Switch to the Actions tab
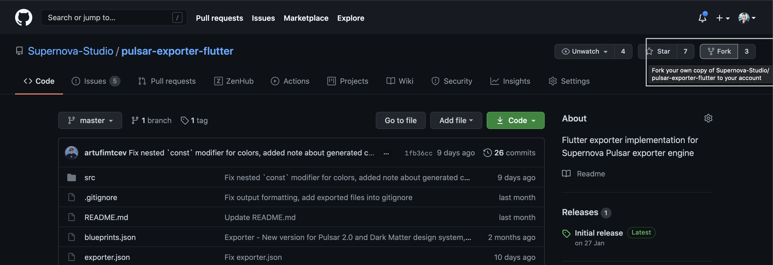Viewport: 773px width, 265px height. click(290, 81)
